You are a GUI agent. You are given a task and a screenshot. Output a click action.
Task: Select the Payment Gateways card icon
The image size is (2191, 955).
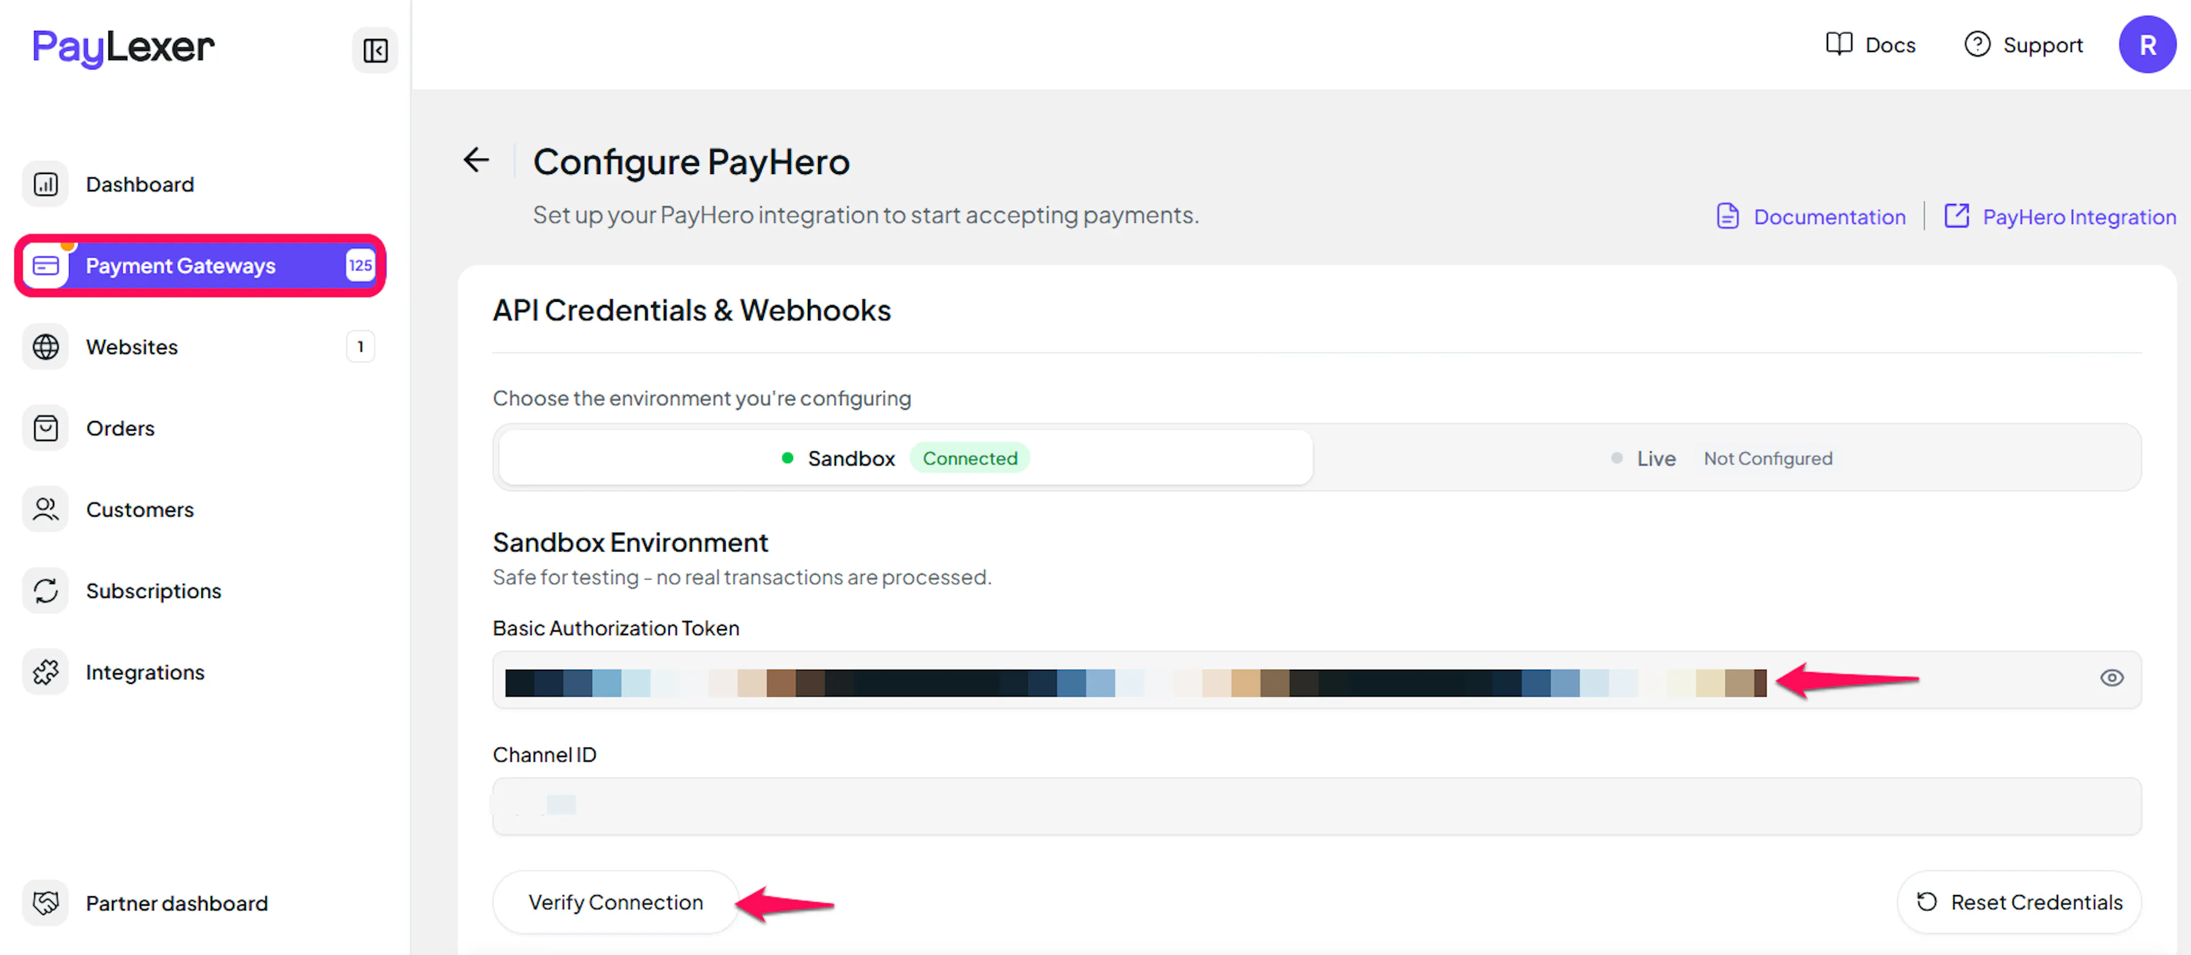click(45, 265)
